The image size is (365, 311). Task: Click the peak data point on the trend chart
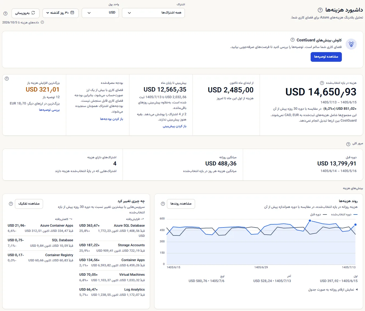pyautogui.click(x=310, y=221)
